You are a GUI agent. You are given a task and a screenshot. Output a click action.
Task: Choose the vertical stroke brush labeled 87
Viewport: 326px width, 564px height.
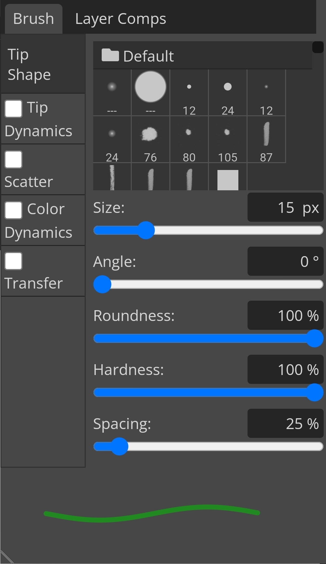[x=266, y=134]
